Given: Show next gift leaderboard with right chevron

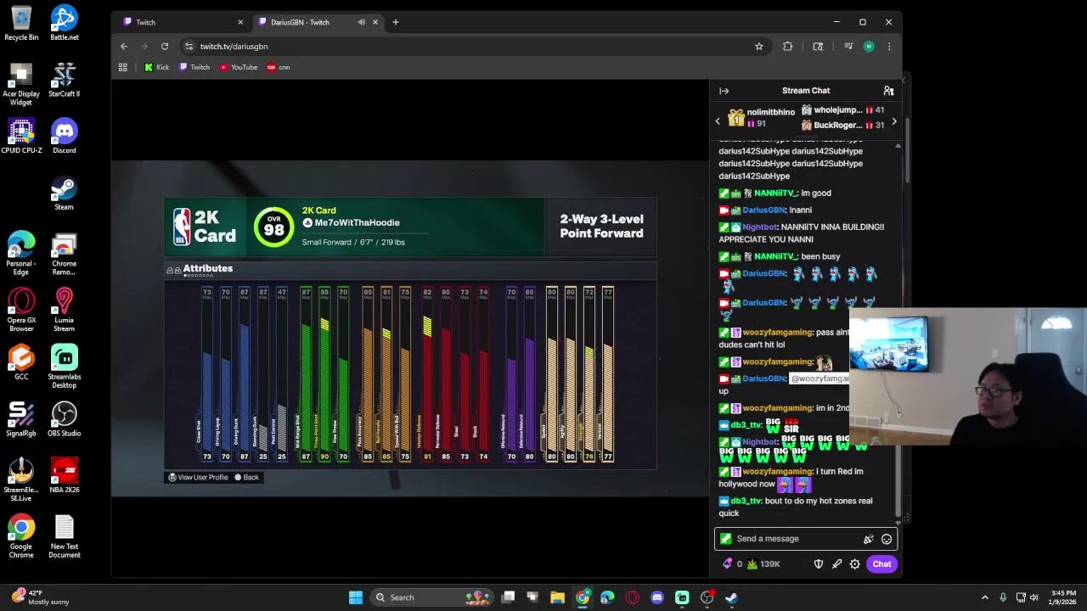Looking at the screenshot, I should tap(893, 121).
